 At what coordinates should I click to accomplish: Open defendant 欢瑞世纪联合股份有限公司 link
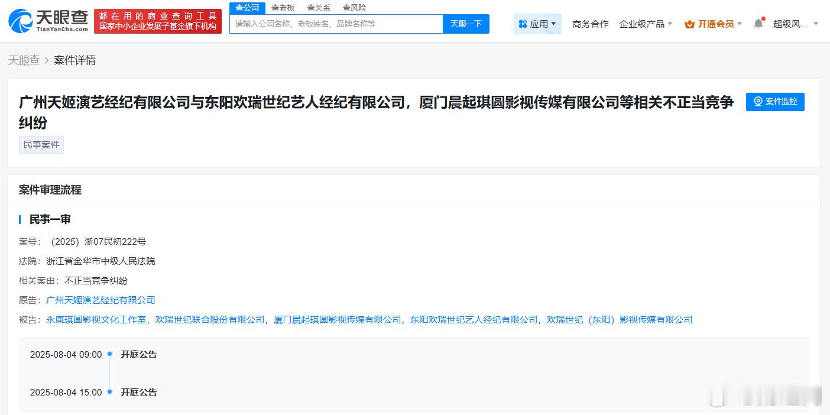coord(210,320)
